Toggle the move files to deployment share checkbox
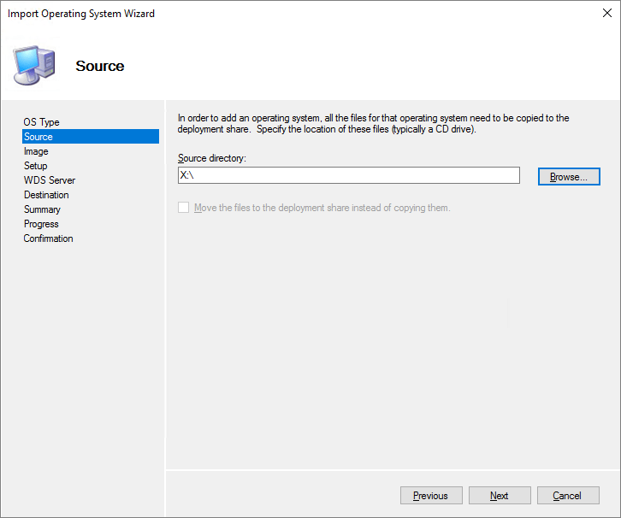This screenshot has width=621, height=518. click(183, 208)
